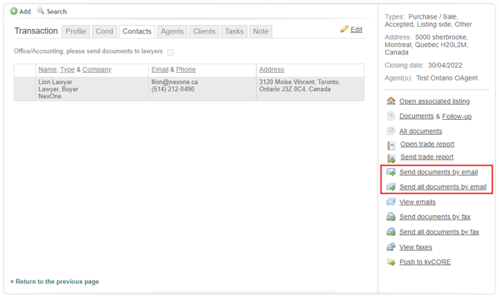Sort contacts by Name column

point(48,69)
